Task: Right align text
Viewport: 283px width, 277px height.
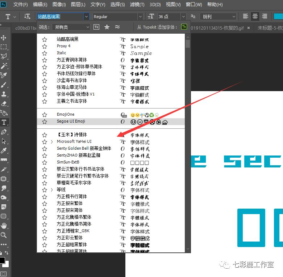Action: click(x=265, y=16)
